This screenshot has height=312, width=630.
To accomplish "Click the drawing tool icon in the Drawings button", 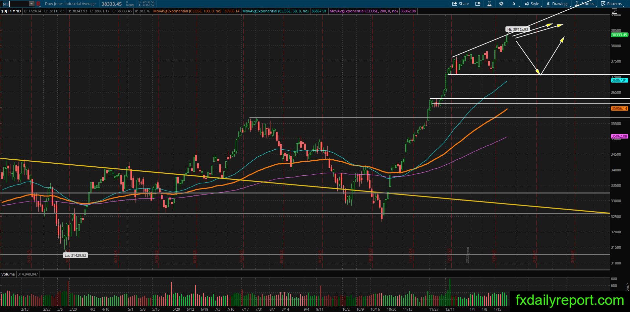I will pyautogui.click(x=549, y=4).
